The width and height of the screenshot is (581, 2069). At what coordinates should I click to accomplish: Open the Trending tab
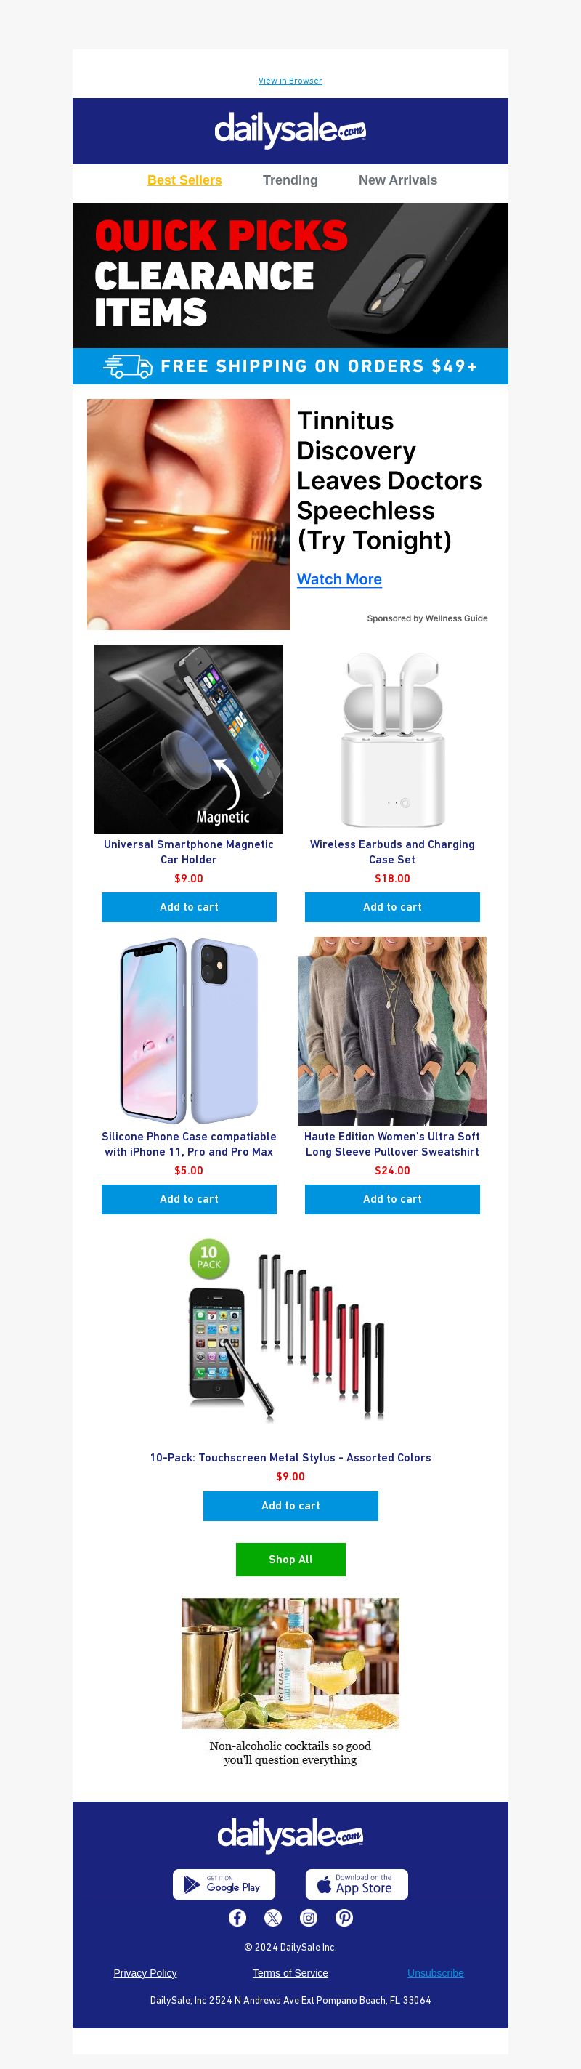point(290,180)
